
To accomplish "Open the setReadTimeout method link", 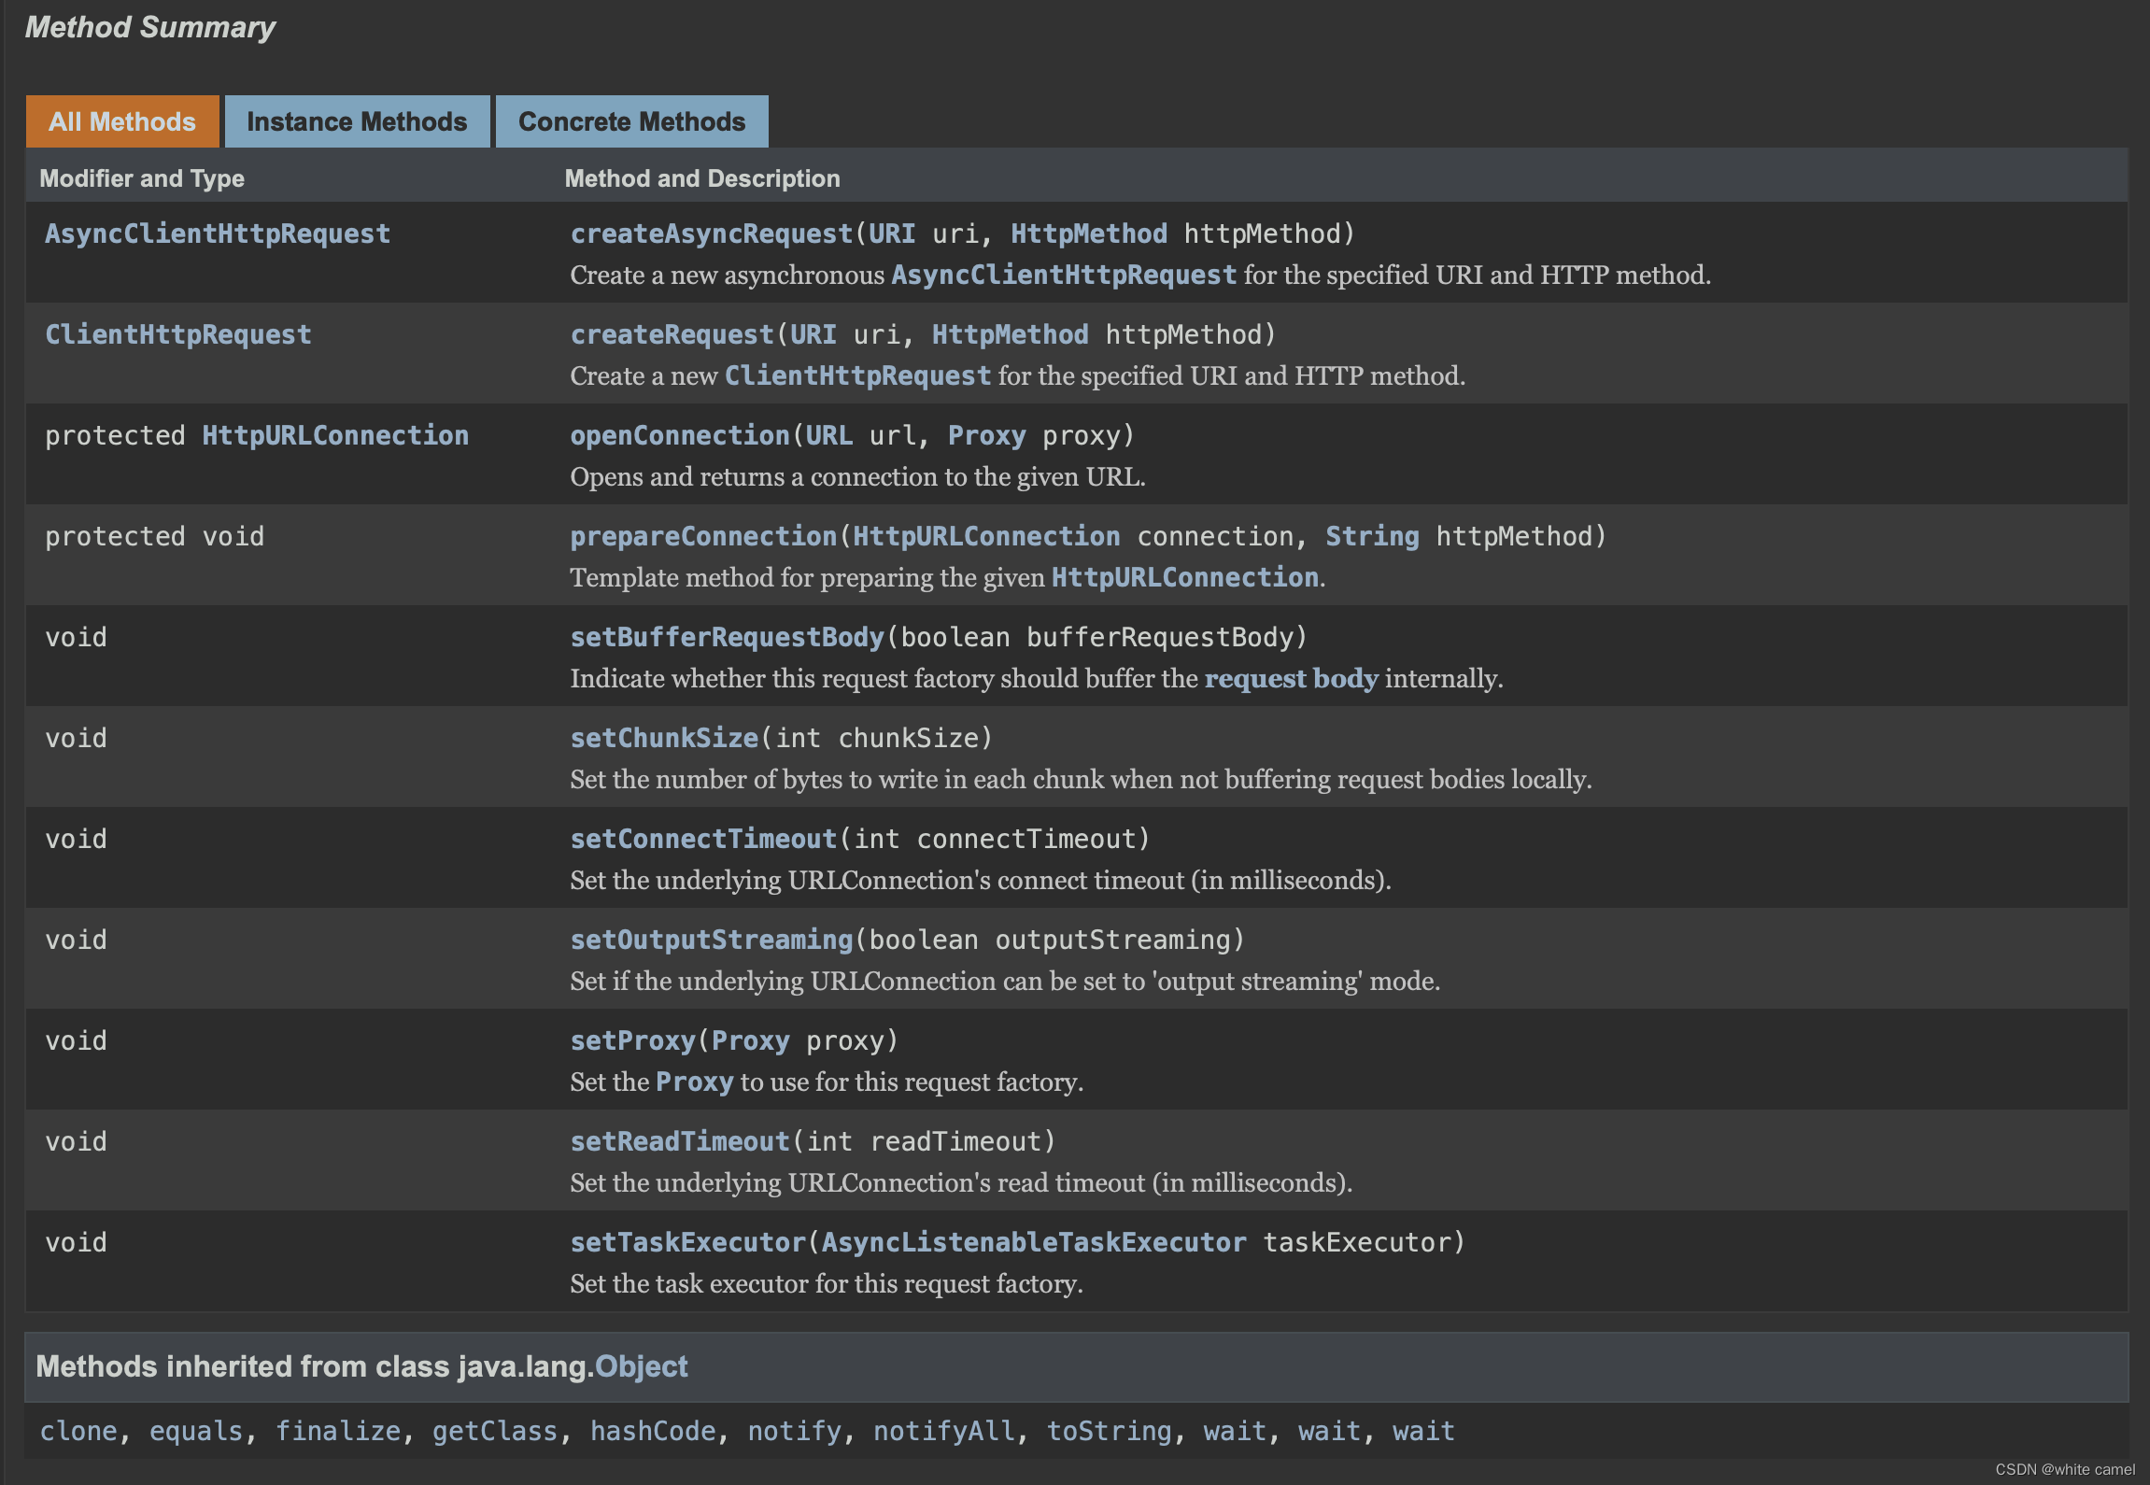I will pos(680,1141).
